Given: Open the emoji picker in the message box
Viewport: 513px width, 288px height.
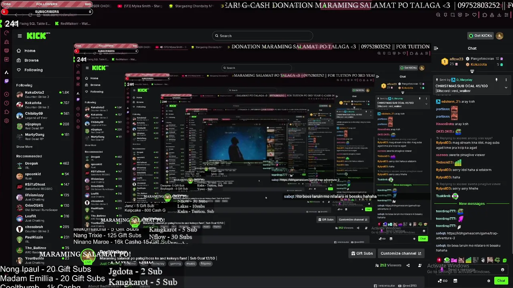Looking at the screenshot, I should (x=502, y=270).
